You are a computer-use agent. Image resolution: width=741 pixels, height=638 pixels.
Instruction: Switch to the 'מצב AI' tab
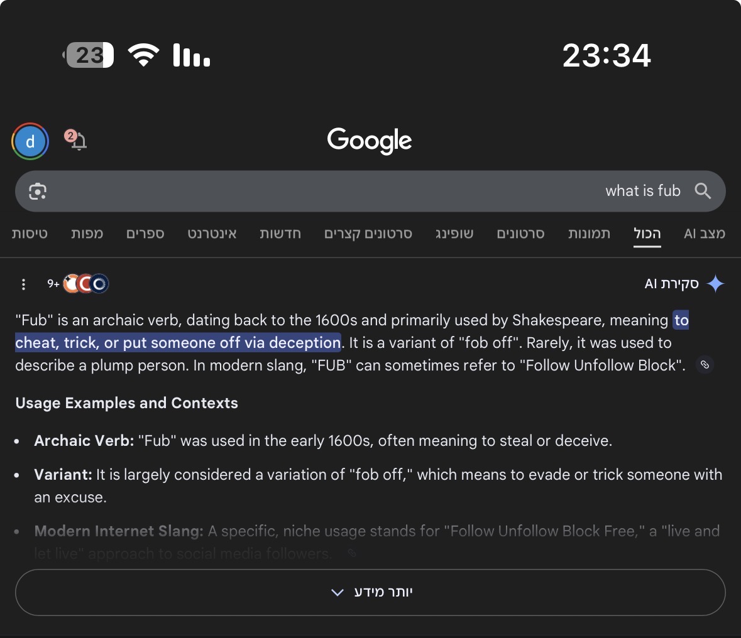click(704, 234)
